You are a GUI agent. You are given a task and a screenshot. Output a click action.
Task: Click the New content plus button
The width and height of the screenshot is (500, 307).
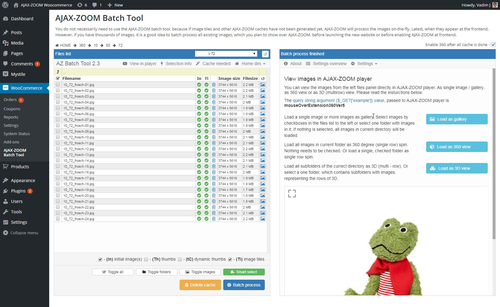pos(115,5)
